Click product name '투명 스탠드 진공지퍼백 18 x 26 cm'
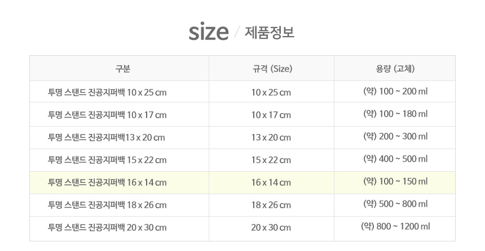The height and width of the screenshot is (251, 485). click(x=108, y=205)
